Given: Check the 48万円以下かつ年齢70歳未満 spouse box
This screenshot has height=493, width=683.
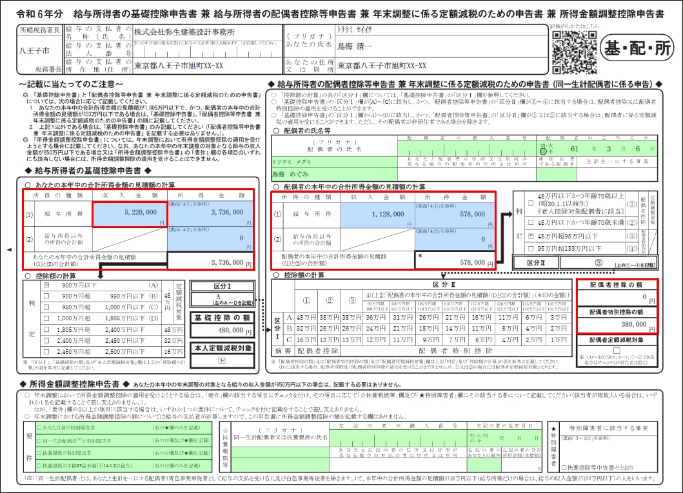Looking at the screenshot, I should click(x=531, y=223).
